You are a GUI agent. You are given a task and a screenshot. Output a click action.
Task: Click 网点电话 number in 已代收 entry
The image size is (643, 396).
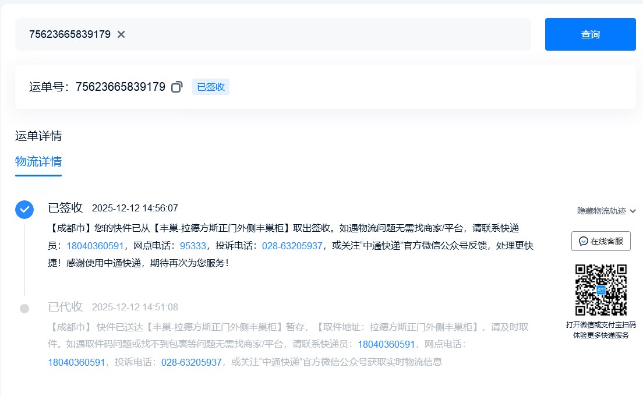(76, 362)
